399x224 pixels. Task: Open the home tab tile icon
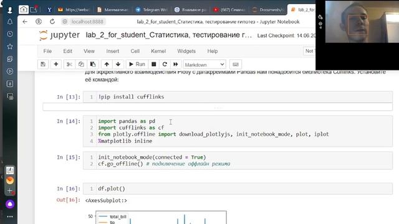pyautogui.click(x=24, y=10)
